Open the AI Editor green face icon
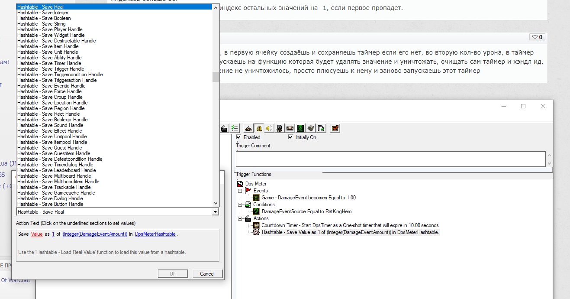Image resolution: width=570 pixels, height=299 pixels. (300, 128)
